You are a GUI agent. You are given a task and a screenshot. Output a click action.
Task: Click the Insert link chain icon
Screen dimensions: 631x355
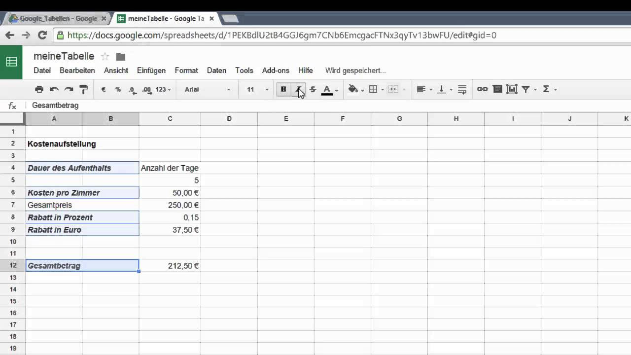pyautogui.click(x=482, y=89)
